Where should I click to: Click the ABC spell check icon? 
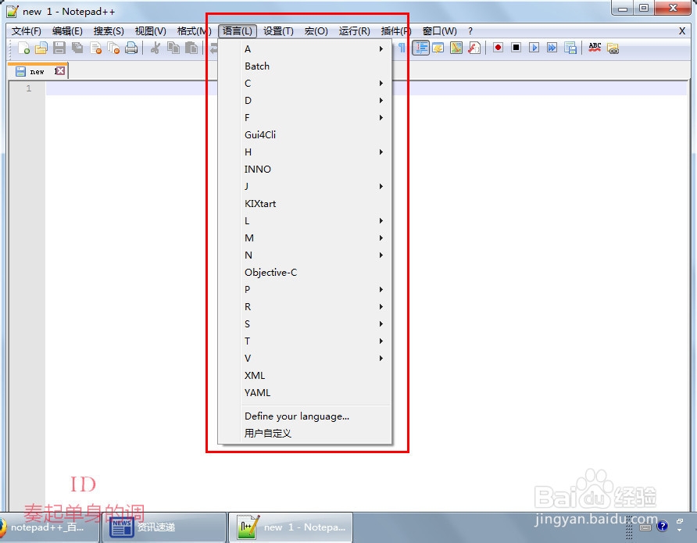coord(595,48)
